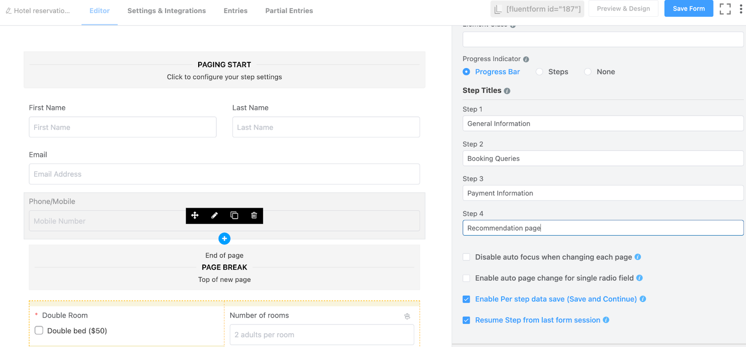
Task: Switch to Settings & Integrations tab
Action: click(x=166, y=11)
